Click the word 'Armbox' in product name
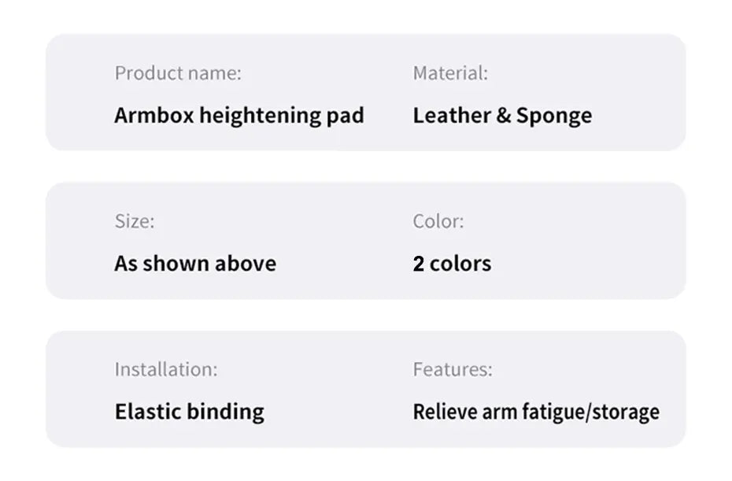The image size is (732, 481). tap(154, 116)
